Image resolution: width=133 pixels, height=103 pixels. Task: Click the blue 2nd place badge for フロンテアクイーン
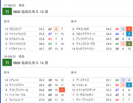(x=129, y=34)
